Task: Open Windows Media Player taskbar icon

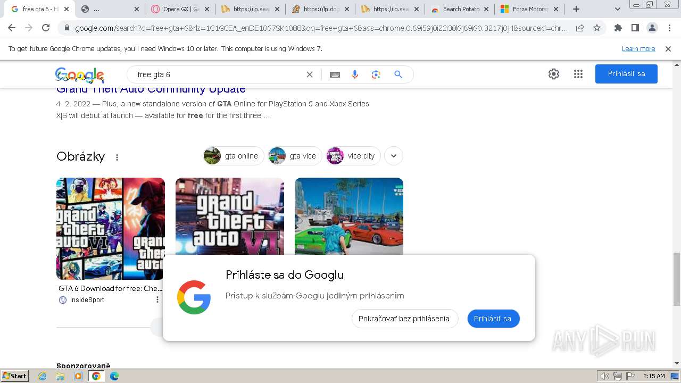Action: click(x=78, y=376)
